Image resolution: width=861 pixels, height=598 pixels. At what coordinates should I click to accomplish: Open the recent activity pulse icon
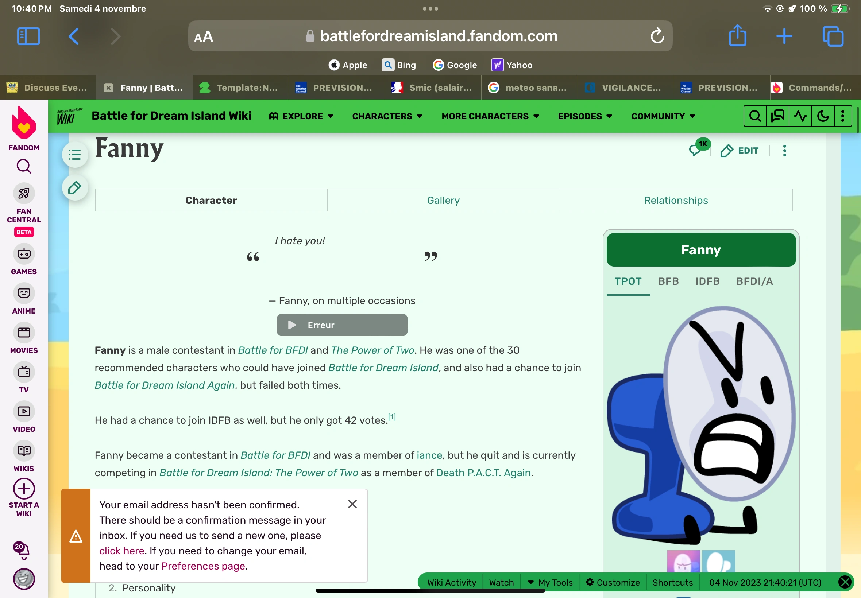[x=800, y=116]
